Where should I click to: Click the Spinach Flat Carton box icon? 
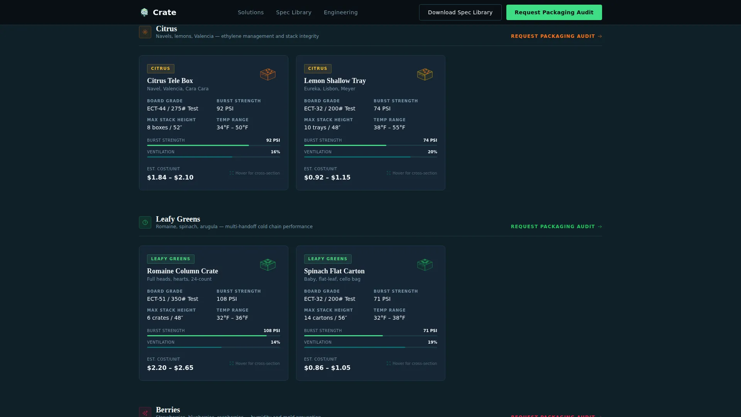(425, 264)
